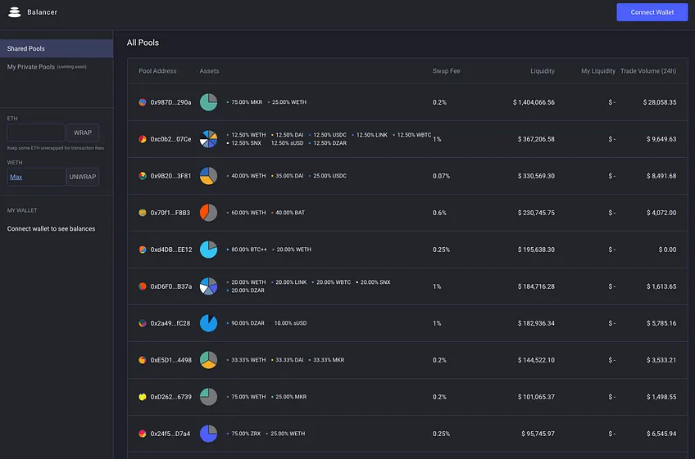Click trade volume $ 6,545.94
The image size is (695, 459).
661,434
